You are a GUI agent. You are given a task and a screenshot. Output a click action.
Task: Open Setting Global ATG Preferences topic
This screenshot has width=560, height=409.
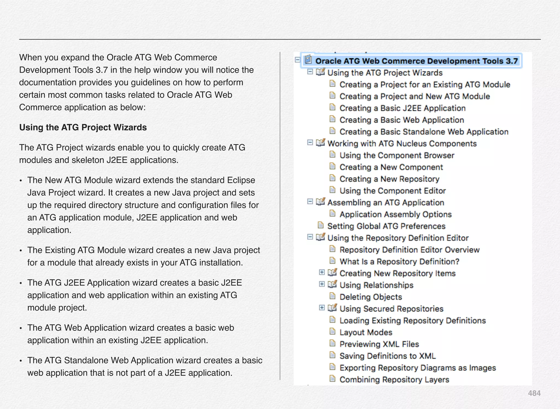point(387,226)
